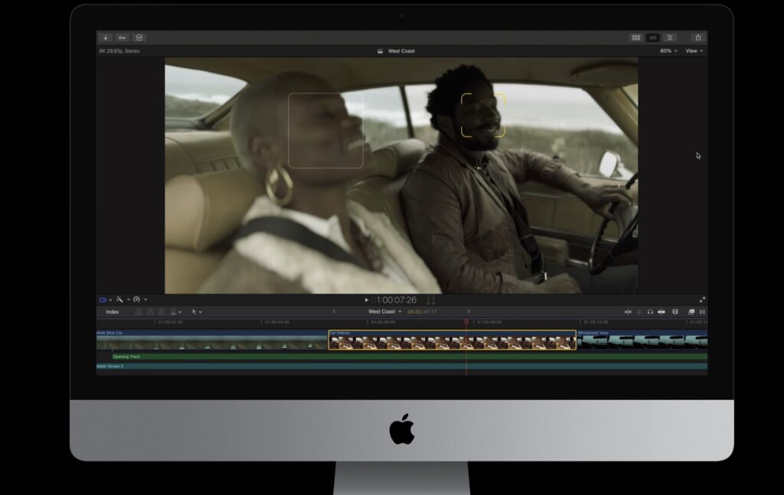Click the project duration timecode readout
This screenshot has height=495, width=784.
click(422, 311)
